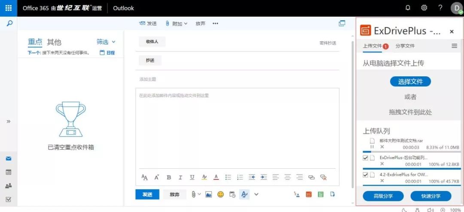Switch to Mail in the left rail
The height and width of the screenshot is (212, 464).
[x=9, y=159]
